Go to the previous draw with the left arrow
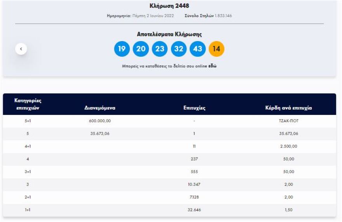Image resolution: width=342 pixels, height=222 pixels. tap(21, 49)
